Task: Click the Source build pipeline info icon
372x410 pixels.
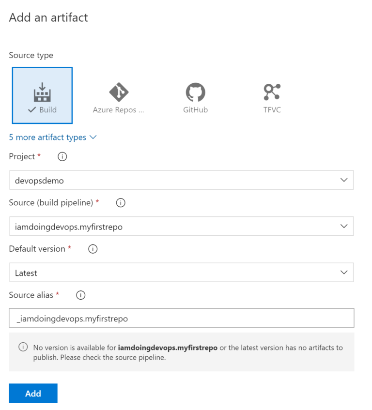Action: click(120, 203)
